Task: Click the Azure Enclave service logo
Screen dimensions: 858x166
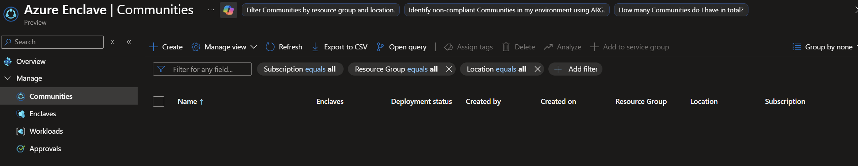Action: coord(11,14)
